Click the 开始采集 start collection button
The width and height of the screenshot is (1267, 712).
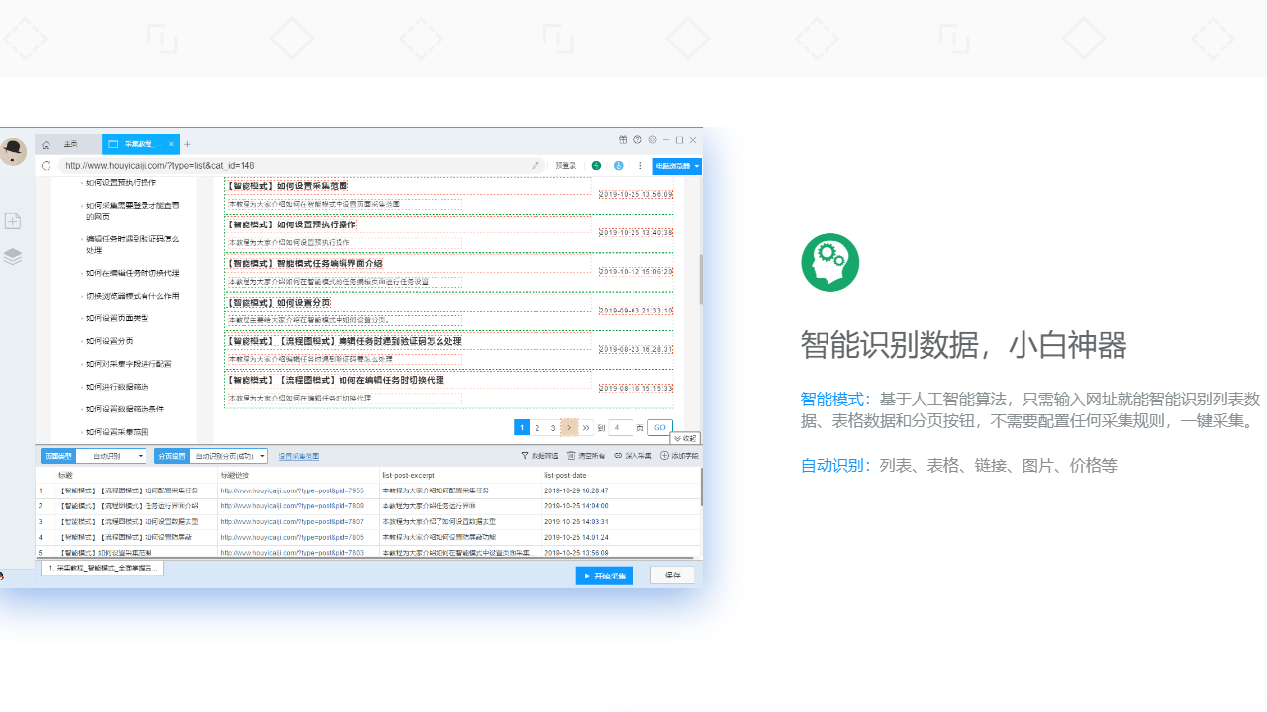point(604,575)
